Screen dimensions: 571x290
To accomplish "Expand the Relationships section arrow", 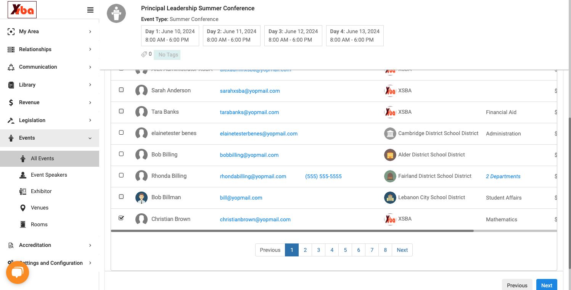I will (x=90, y=50).
